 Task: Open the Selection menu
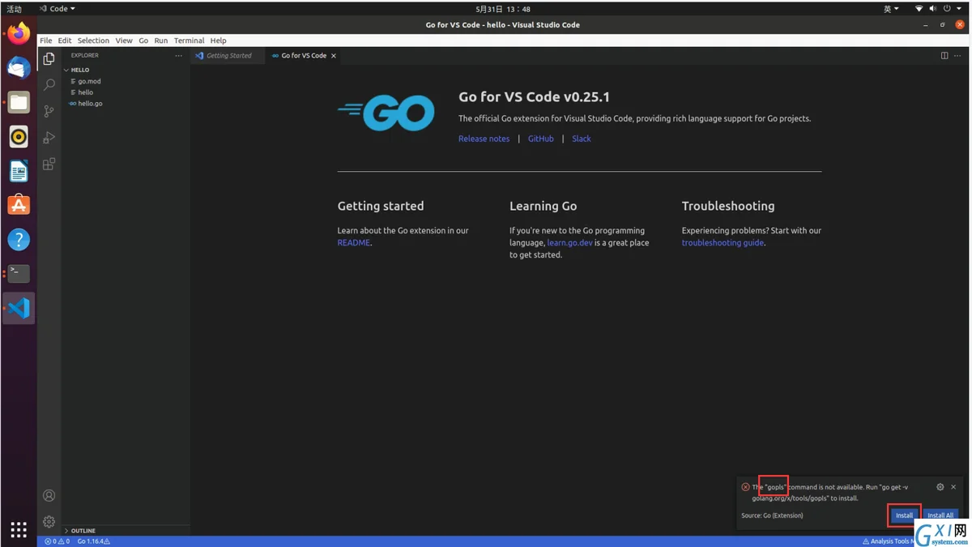93,41
